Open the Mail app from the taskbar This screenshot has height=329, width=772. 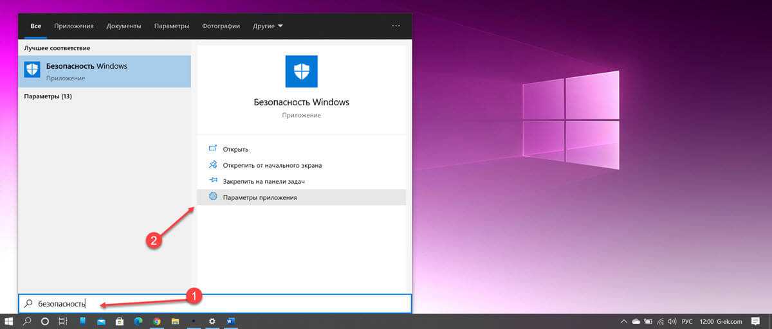pyautogui.click(x=101, y=321)
